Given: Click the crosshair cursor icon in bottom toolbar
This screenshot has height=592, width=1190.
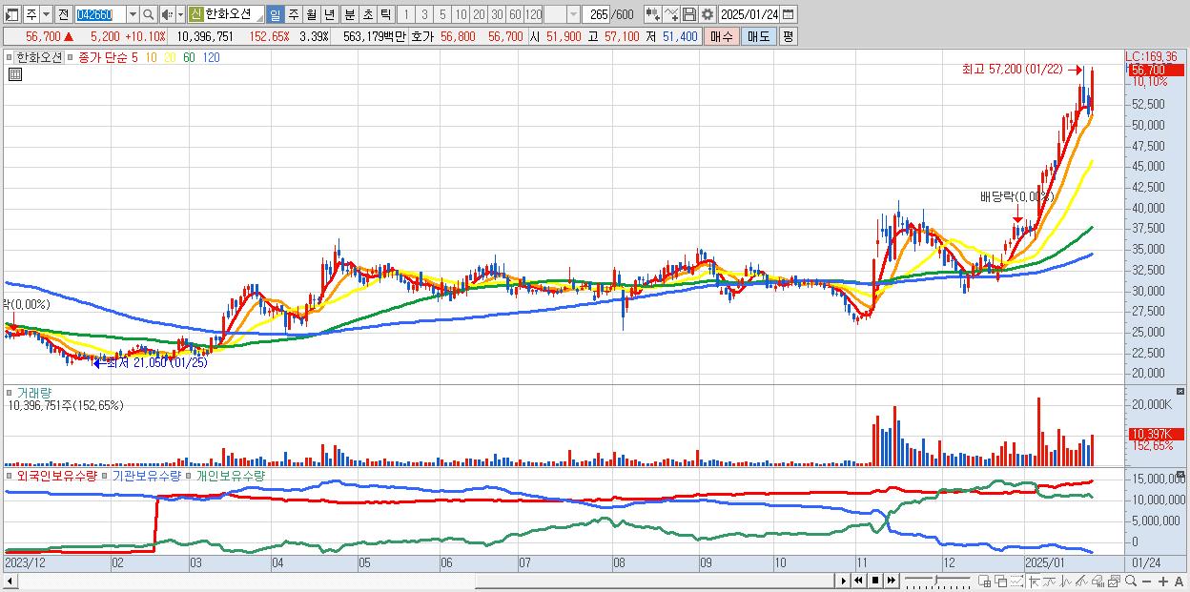Looking at the screenshot, I should pos(1033,582).
